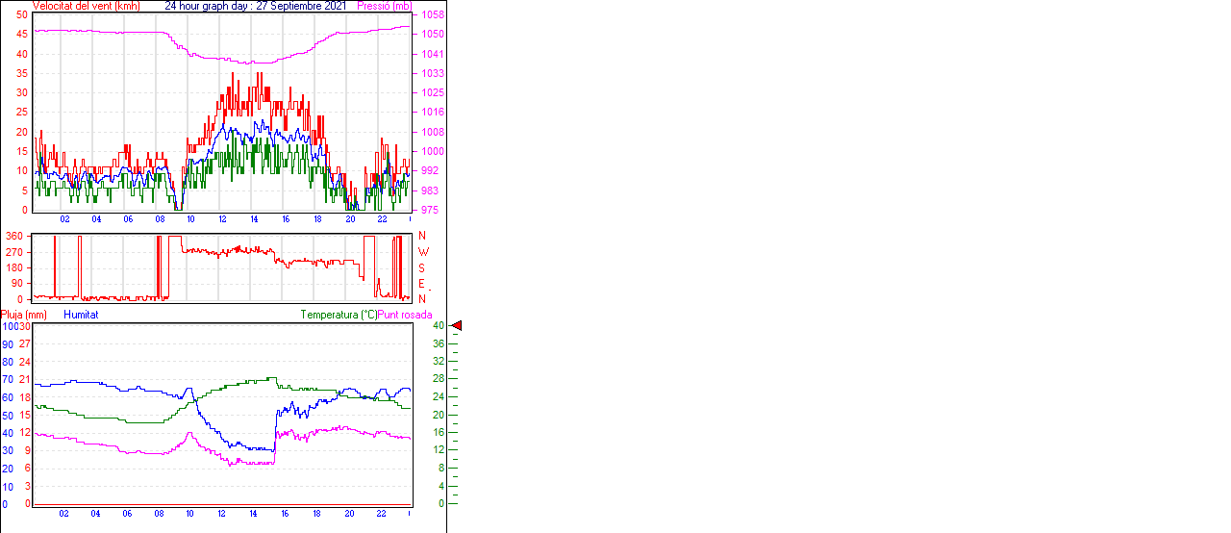Select the '24 hour graph day' title
Image resolution: width=1231 pixels, height=533 pixels.
(x=209, y=6)
